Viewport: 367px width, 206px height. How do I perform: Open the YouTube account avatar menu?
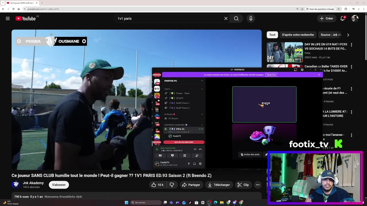tap(355, 19)
